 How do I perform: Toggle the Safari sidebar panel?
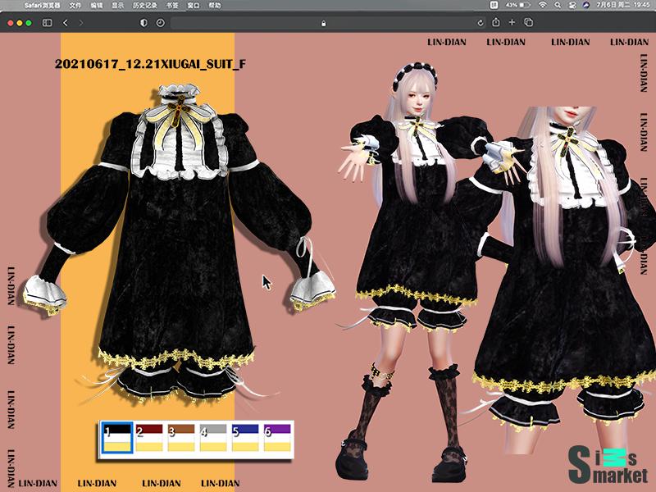pos(47,23)
